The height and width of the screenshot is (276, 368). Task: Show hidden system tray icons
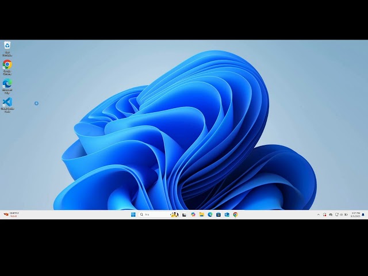pyautogui.click(x=318, y=214)
